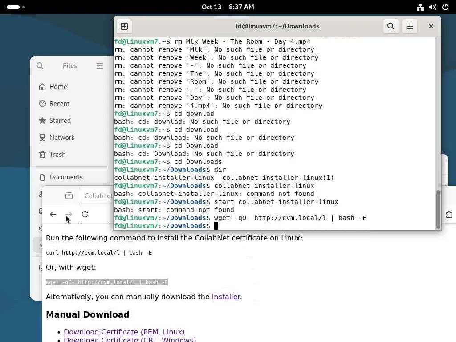Click the Home house icon in Files
456x342 pixels.
click(x=42, y=87)
